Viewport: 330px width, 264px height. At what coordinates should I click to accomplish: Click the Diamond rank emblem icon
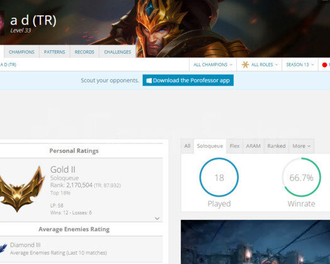point(3,248)
